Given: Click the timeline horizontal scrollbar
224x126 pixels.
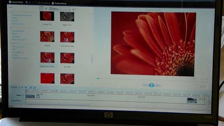Looking at the screenshot, I should tap(58, 104).
